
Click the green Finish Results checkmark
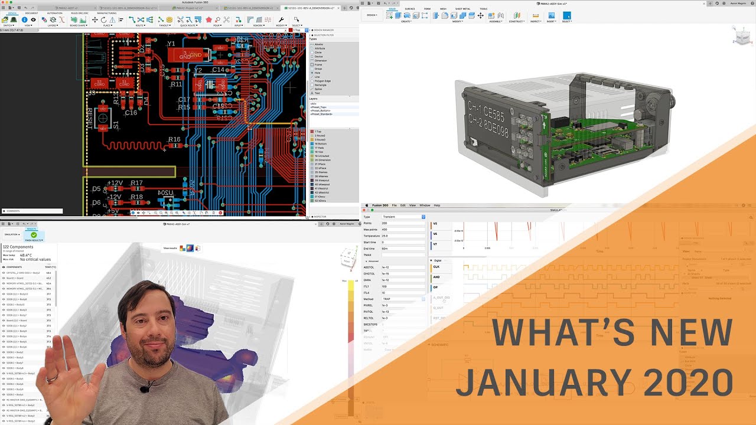[34, 235]
